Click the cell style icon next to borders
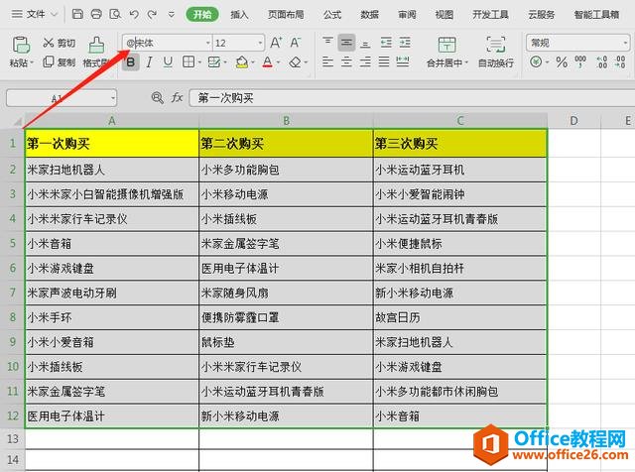The height and width of the screenshot is (472, 635). pos(214,61)
